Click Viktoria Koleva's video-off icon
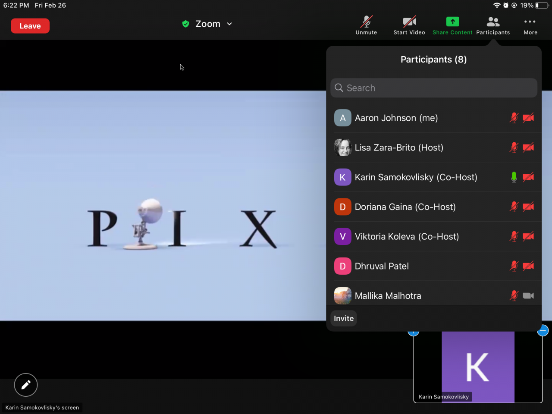This screenshot has height=414, width=552. click(528, 237)
